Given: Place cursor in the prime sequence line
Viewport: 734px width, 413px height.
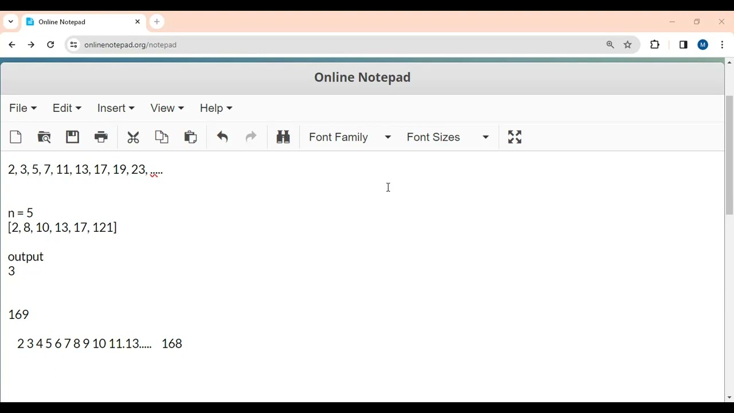Looking at the screenshot, I should pyautogui.click(x=85, y=170).
